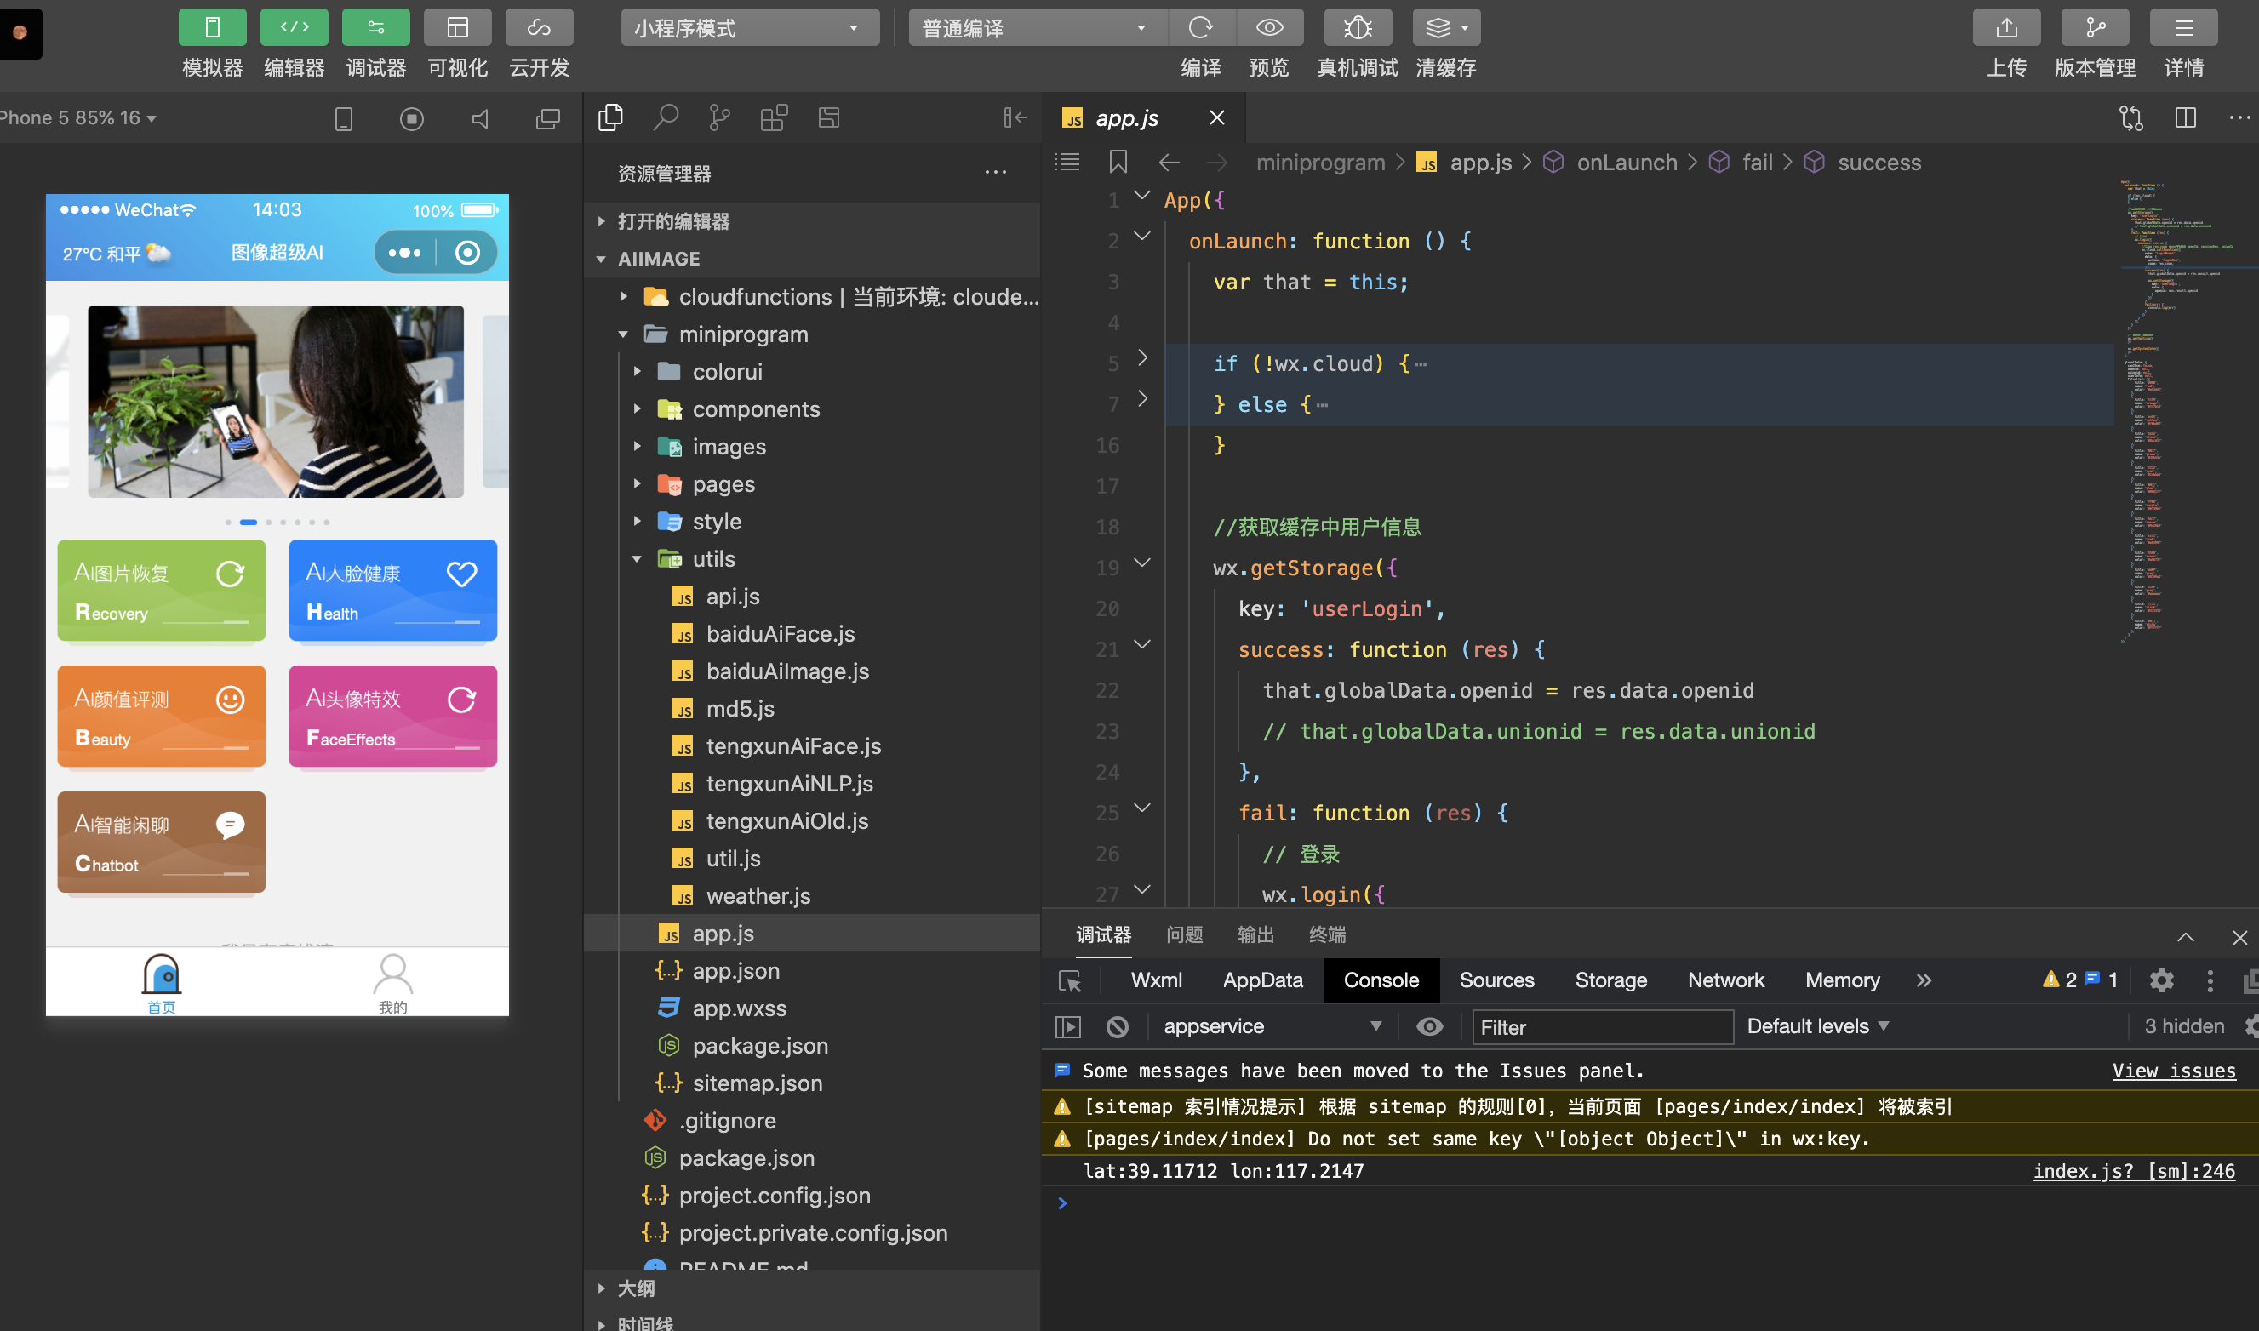The width and height of the screenshot is (2259, 1331).
Task: Click the compile refresh icon
Action: click(1200, 28)
